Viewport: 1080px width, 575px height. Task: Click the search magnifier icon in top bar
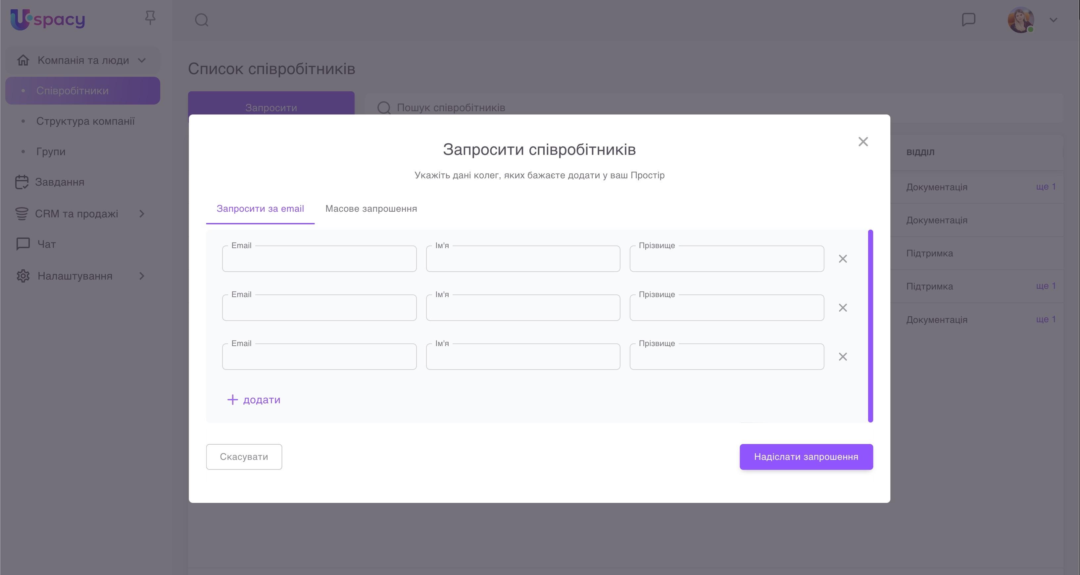coord(202,20)
